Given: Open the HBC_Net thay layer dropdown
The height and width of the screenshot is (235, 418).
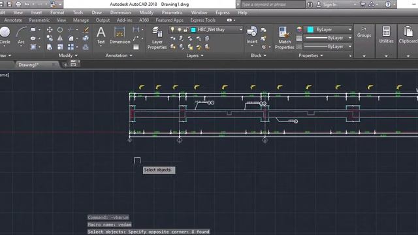Looking at the screenshot, I should click(241, 29).
